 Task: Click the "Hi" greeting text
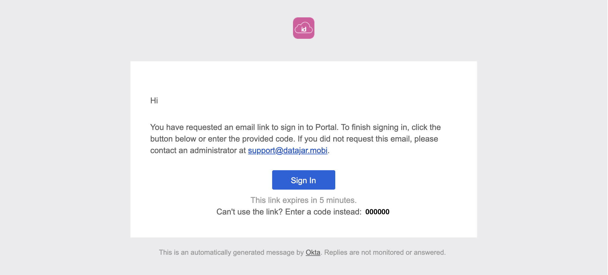pos(154,100)
